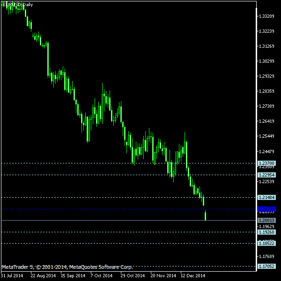Click the EURUSD,Daily chart title
Image resolution: width=281 pixels, height=281 pixels.
pyautogui.click(x=18, y=5)
